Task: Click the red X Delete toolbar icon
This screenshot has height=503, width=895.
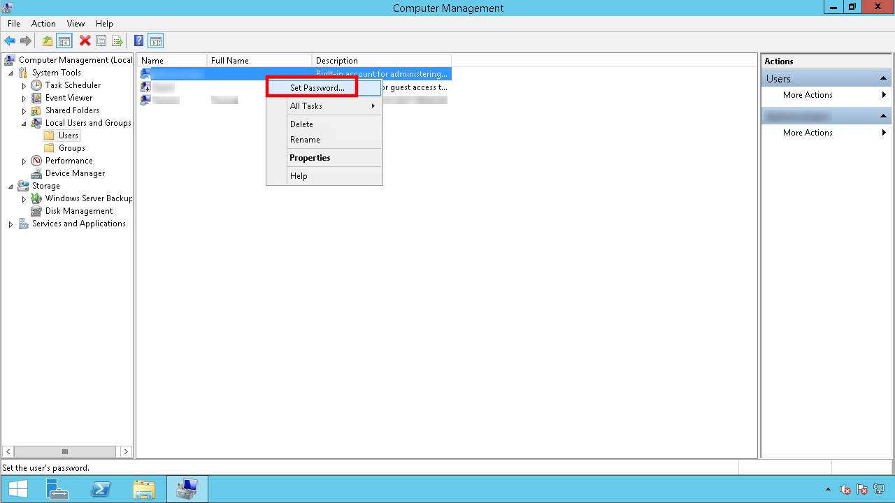Action: click(85, 41)
